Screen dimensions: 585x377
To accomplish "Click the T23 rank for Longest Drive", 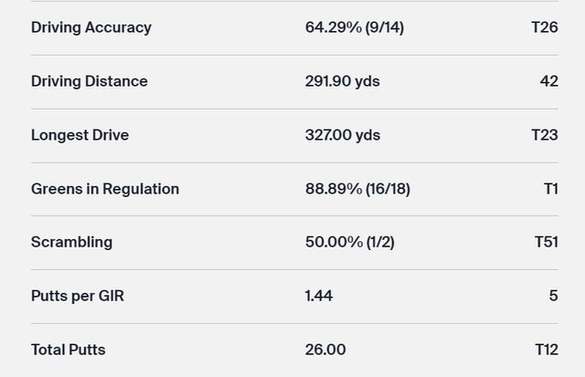I will click(x=545, y=135).
